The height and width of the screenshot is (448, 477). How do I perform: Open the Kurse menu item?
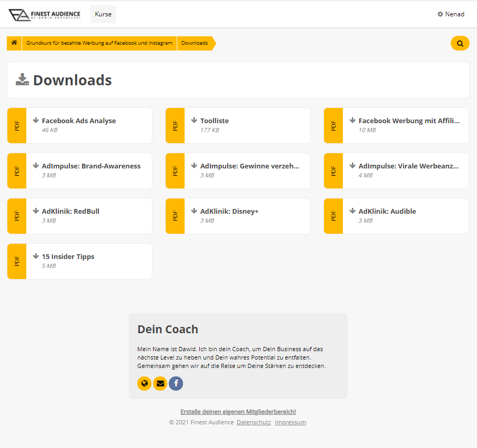click(103, 14)
